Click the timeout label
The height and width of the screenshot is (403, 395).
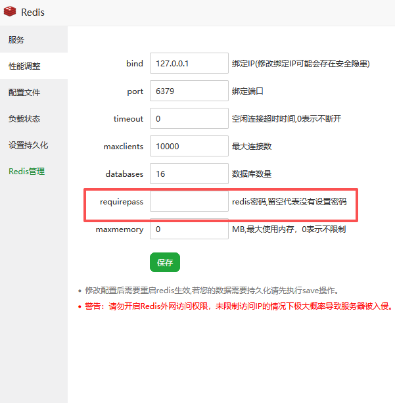tap(128, 119)
